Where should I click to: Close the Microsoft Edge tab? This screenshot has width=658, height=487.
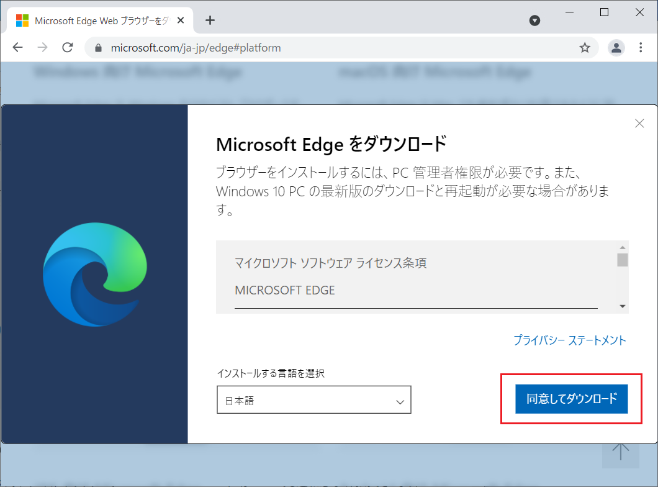click(181, 20)
